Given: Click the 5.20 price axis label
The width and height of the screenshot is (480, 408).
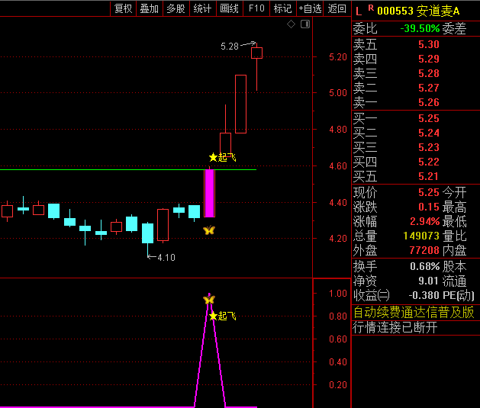Looking at the screenshot, I should [338, 57].
